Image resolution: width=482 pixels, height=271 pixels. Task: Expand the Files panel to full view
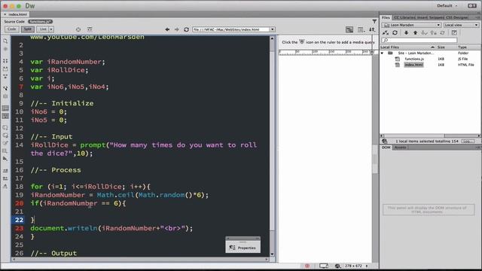pos(454,33)
